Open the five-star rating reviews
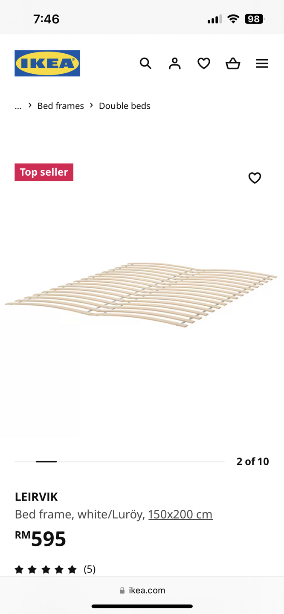Image resolution: width=284 pixels, height=614 pixels. coord(46,569)
